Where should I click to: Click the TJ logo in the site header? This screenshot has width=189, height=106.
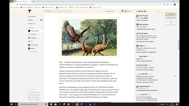[x=30, y=11]
